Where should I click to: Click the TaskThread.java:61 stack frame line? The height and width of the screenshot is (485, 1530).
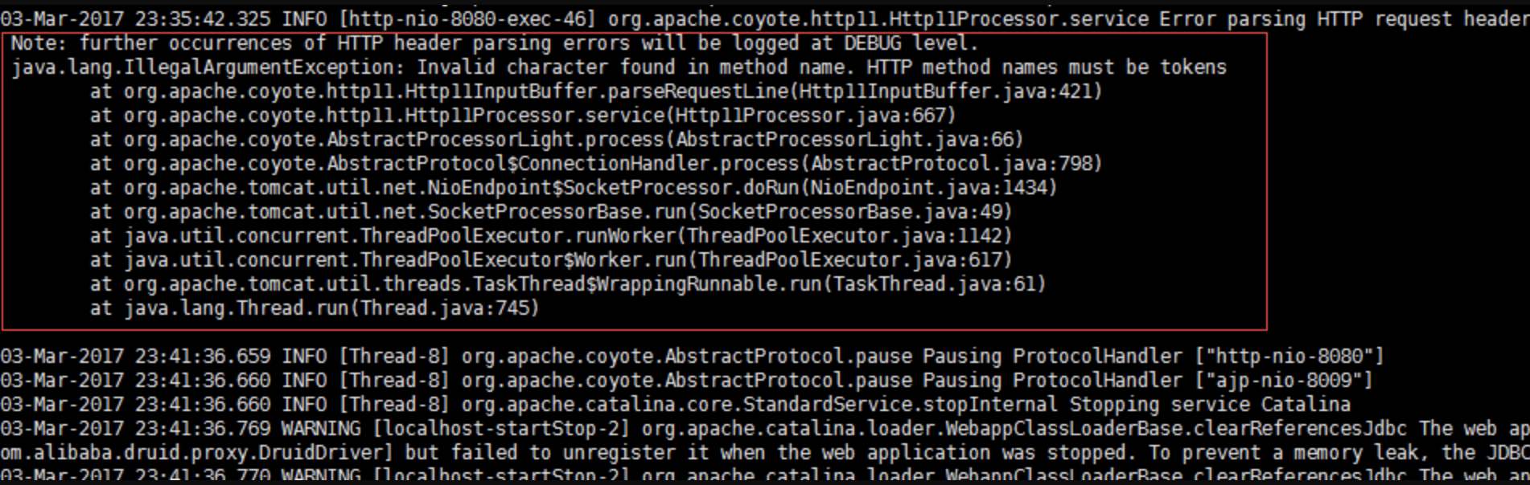pyautogui.click(x=567, y=284)
